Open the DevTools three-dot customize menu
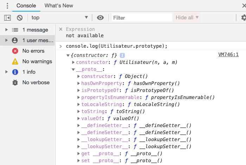 click(x=7, y=6)
